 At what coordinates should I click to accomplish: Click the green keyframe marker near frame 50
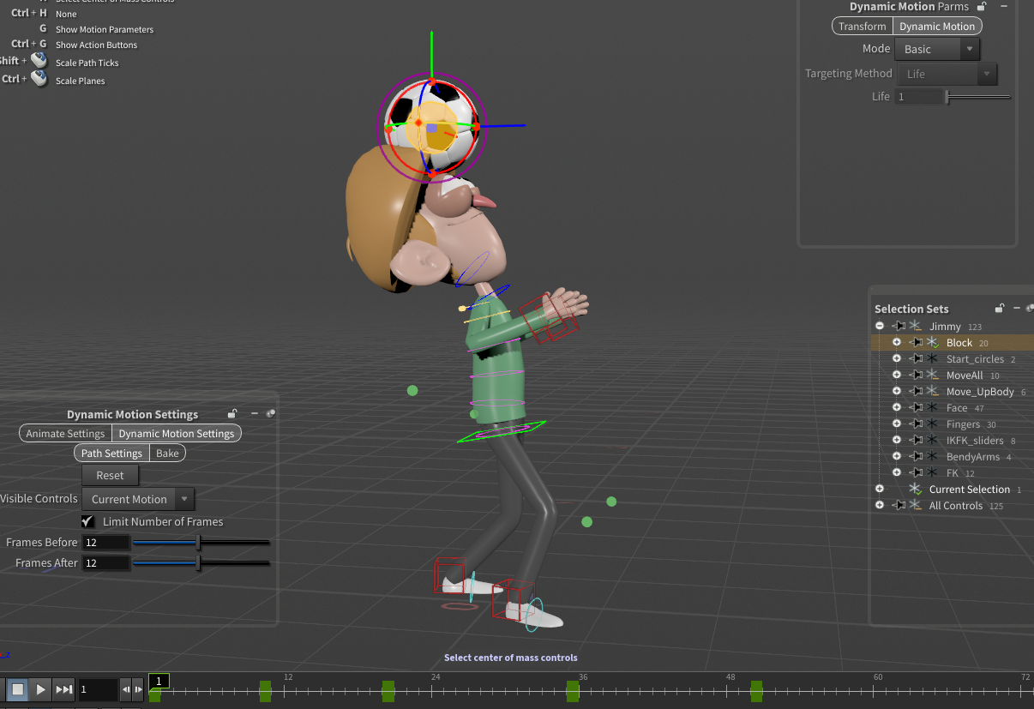point(756,690)
